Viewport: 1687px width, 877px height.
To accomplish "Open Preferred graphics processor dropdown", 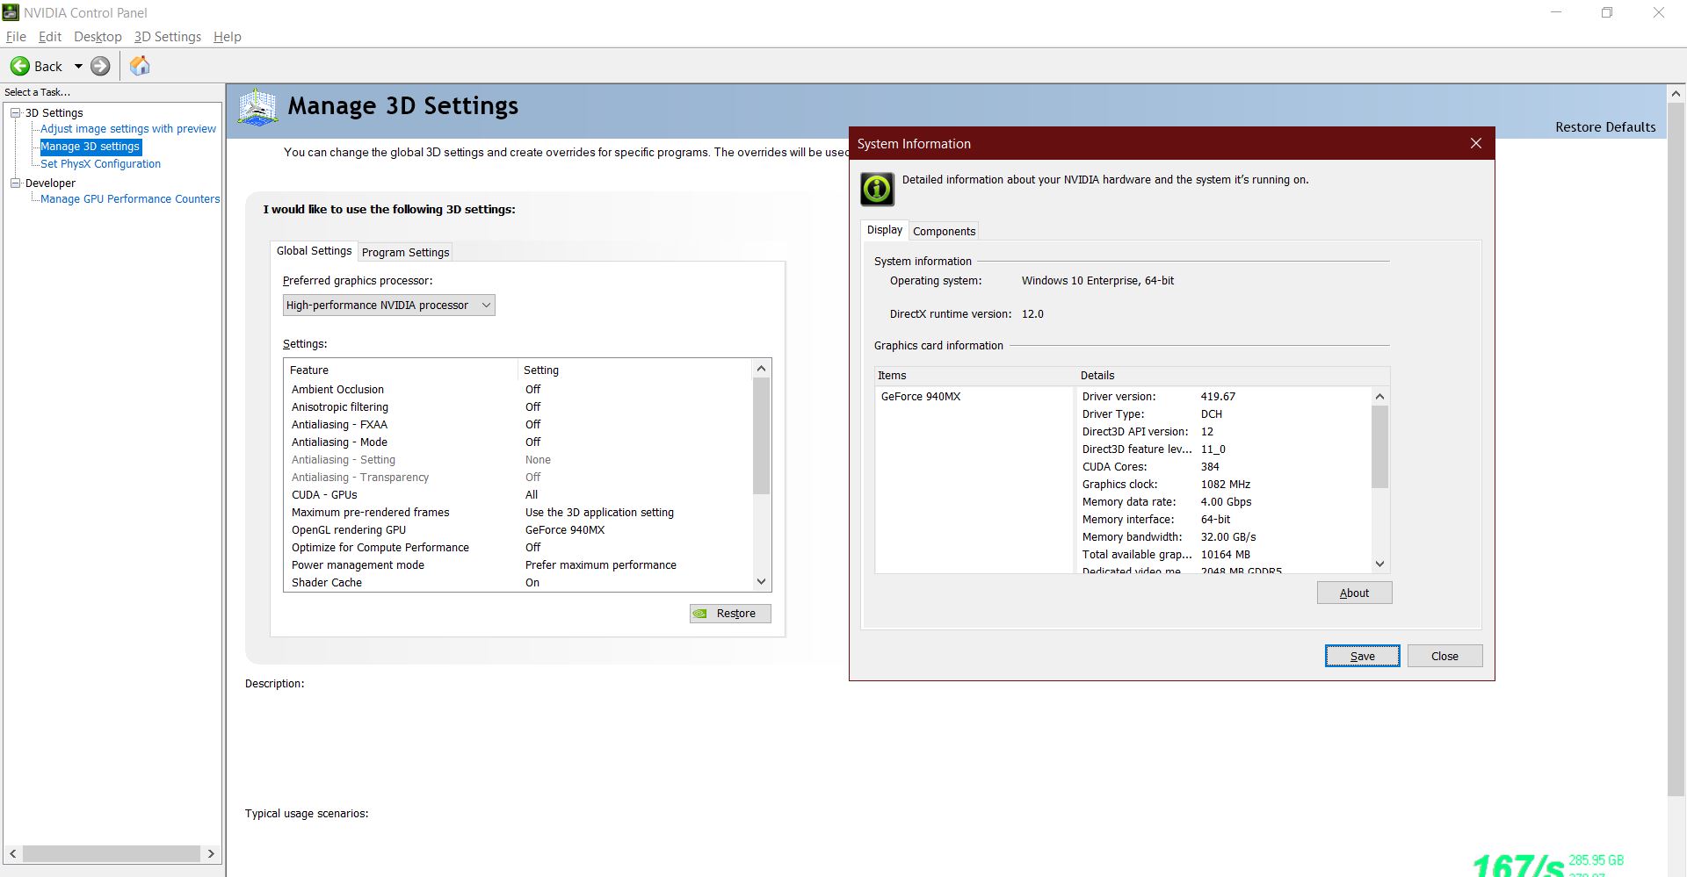I will click(388, 306).
